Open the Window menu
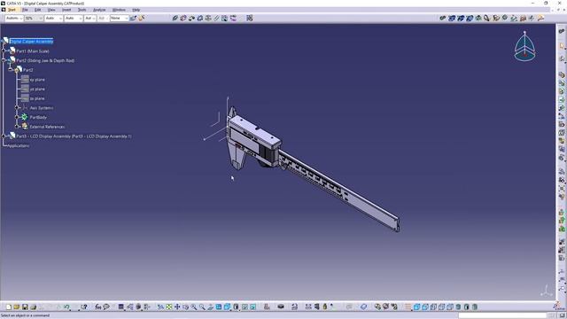The image size is (567, 319). pyautogui.click(x=119, y=10)
